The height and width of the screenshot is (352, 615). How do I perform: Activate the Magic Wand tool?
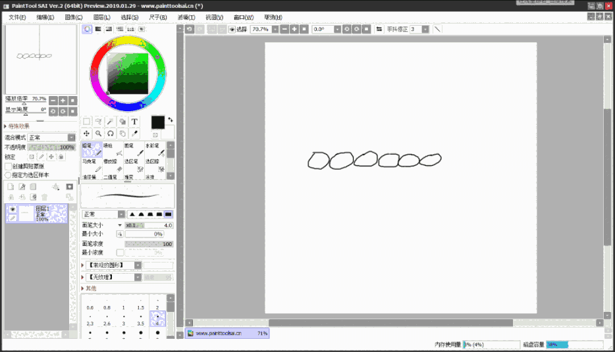[111, 122]
